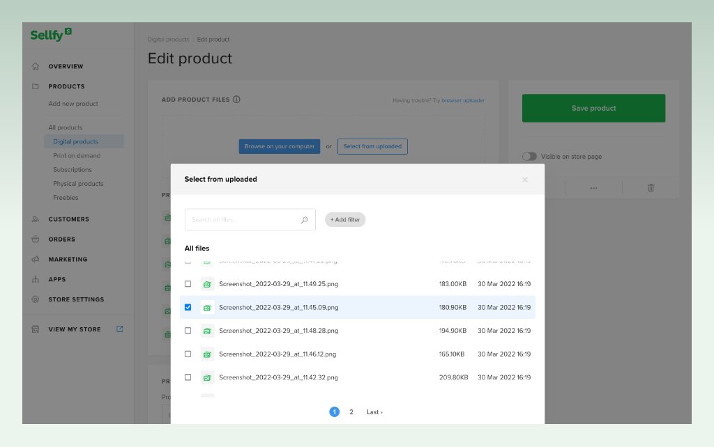Click View My Store link
This screenshot has height=447, width=714.
click(x=75, y=329)
